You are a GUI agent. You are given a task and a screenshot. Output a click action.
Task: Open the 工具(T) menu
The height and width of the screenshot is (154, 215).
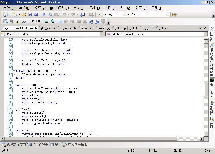click(x=110, y=8)
